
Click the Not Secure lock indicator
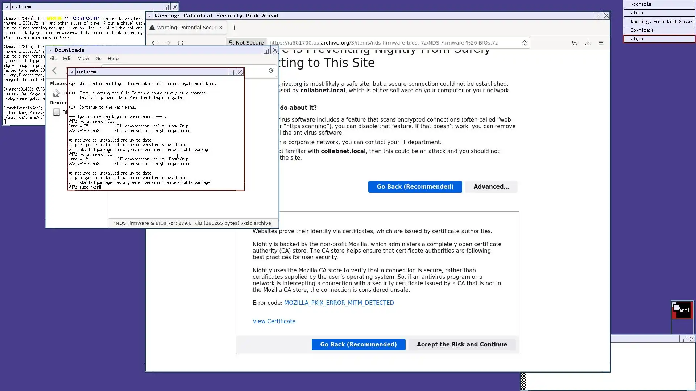[246, 43]
